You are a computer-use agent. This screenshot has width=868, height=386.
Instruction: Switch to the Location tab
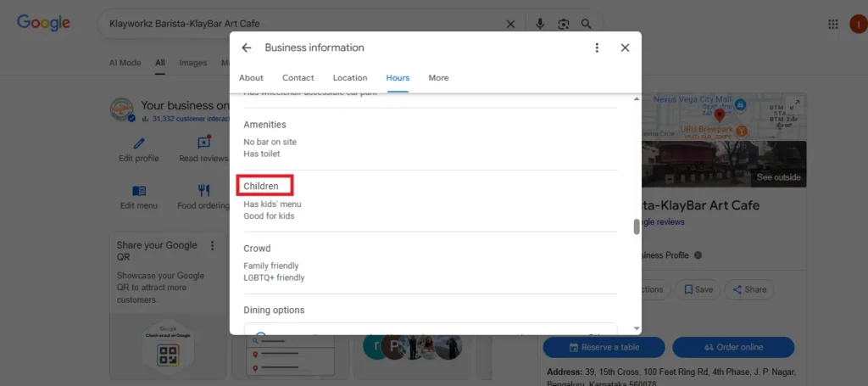tap(350, 77)
